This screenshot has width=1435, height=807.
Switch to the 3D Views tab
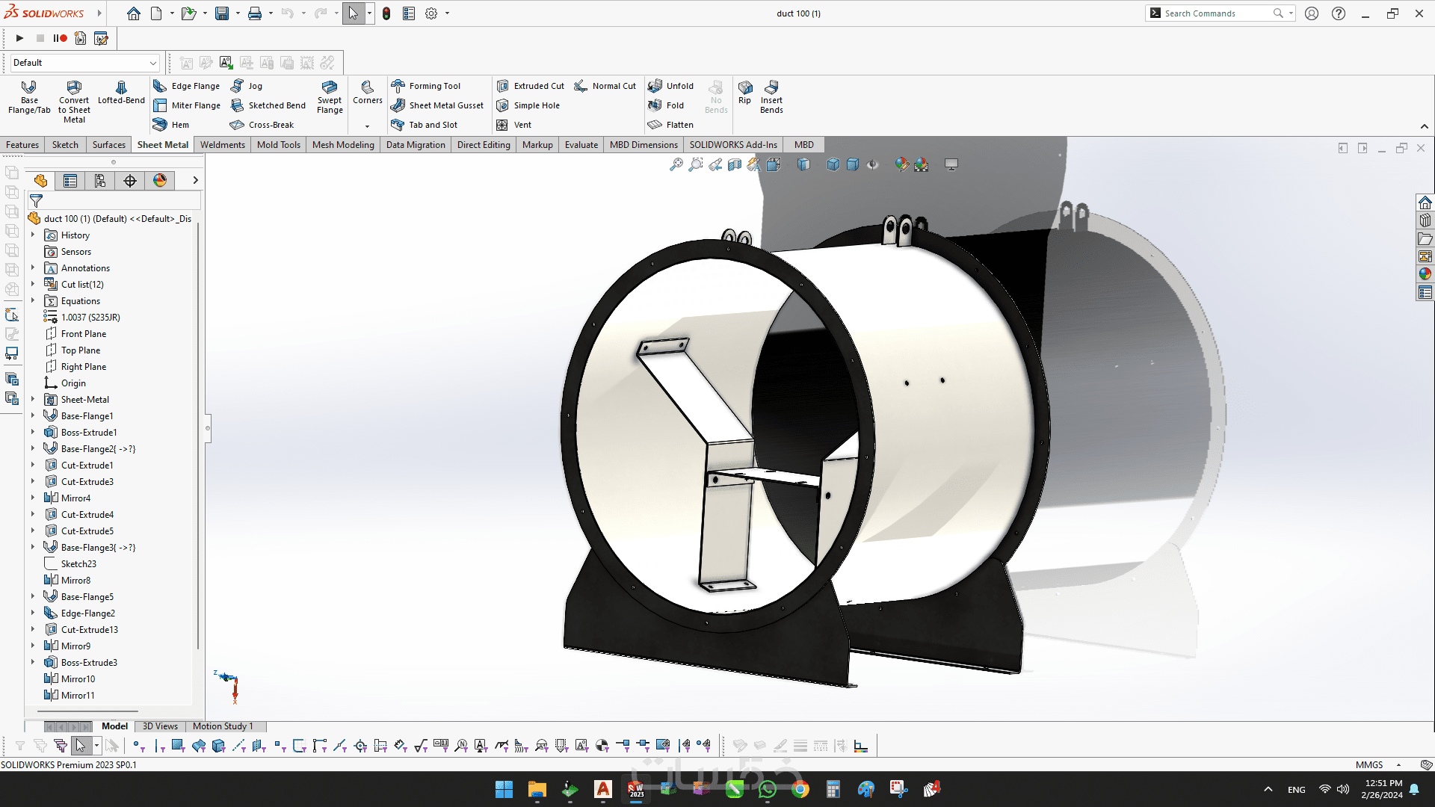pos(160,726)
